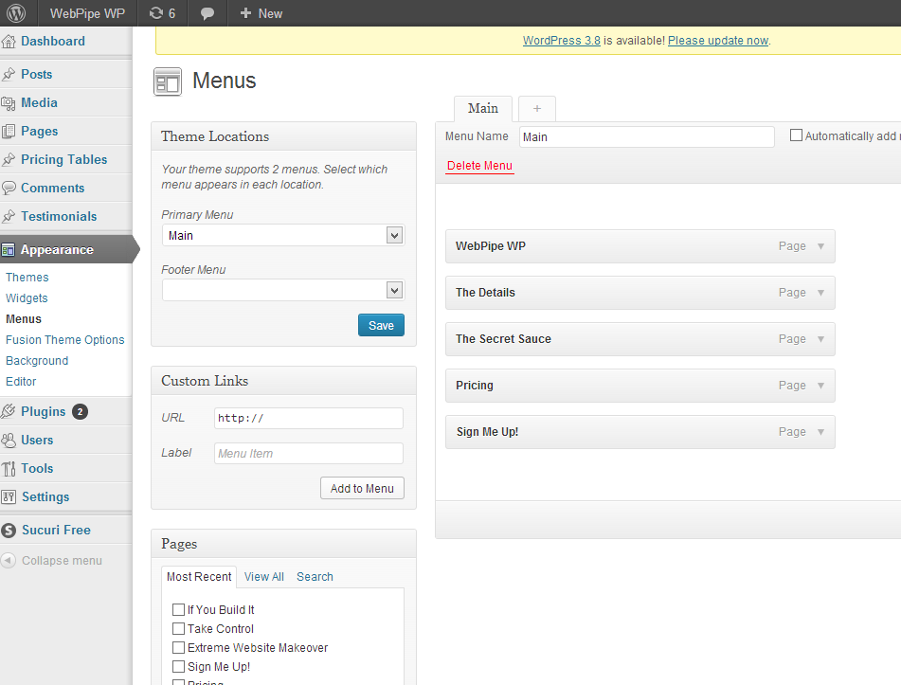Click the Media icon in the sidebar
The height and width of the screenshot is (685, 901).
point(9,103)
